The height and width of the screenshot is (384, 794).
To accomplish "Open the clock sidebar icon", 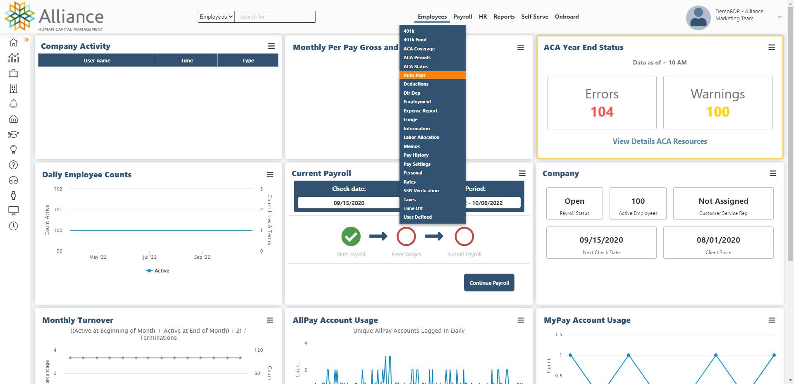I will tap(13, 226).
